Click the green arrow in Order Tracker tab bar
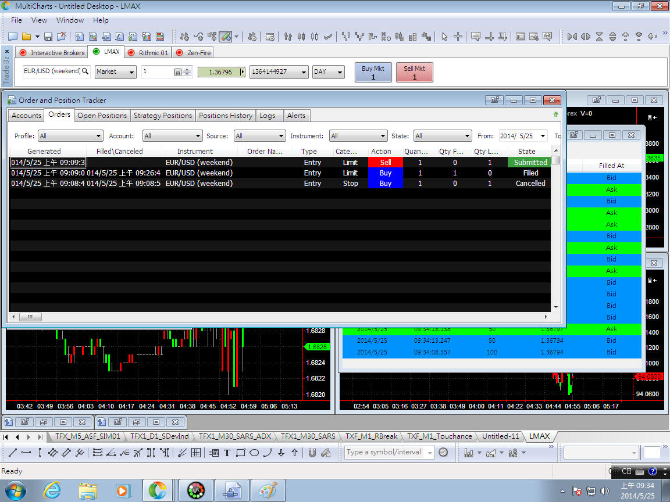This screenshot has height=502, width=670. [x=555, y=114]
